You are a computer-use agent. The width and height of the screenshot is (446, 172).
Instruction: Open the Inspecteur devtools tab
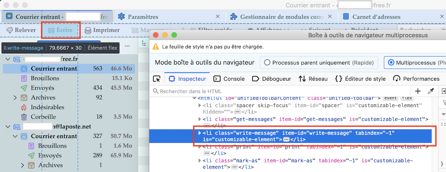pos(187,79)
